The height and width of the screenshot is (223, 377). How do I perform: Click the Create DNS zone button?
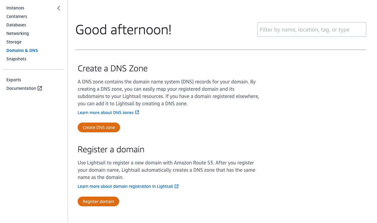coord(99,127)
